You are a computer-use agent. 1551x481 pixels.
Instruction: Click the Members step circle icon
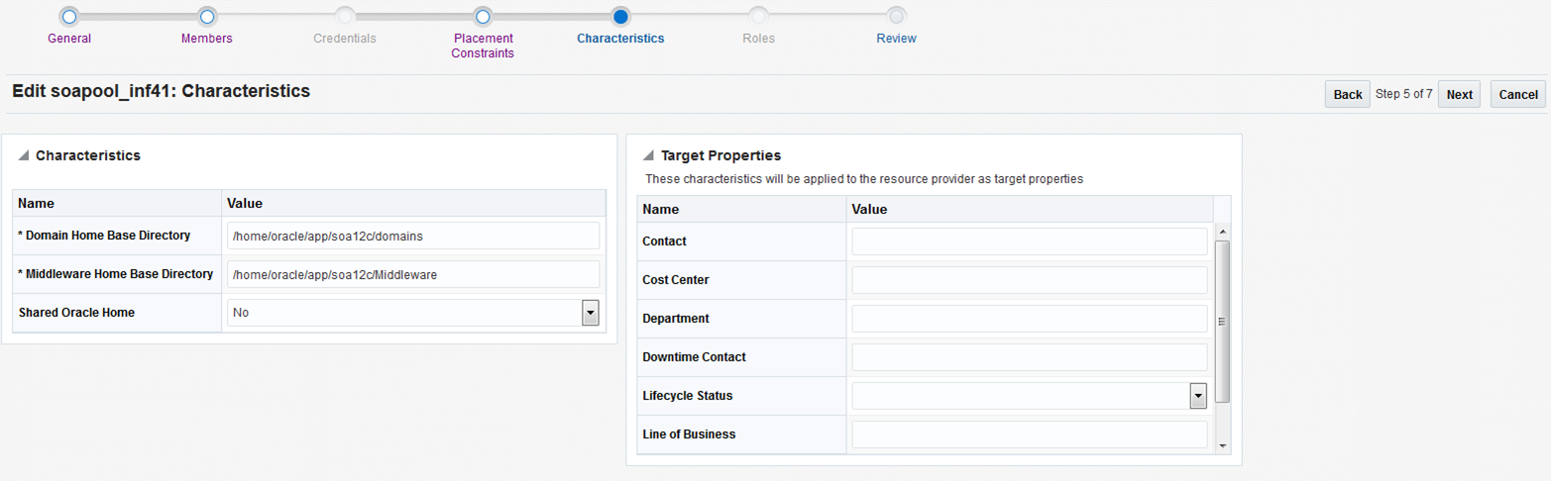point(207,16)
